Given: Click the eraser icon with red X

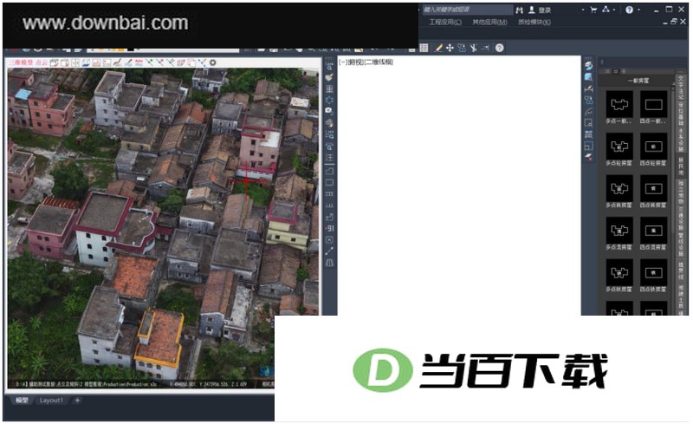Looking at the screenshot, I should [589, 157].
